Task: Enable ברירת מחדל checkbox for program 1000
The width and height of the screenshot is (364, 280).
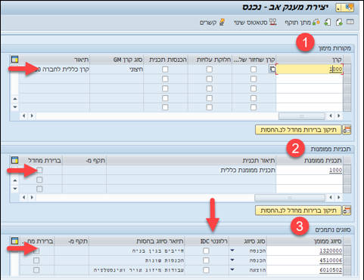Action: [x=39, y=171]
